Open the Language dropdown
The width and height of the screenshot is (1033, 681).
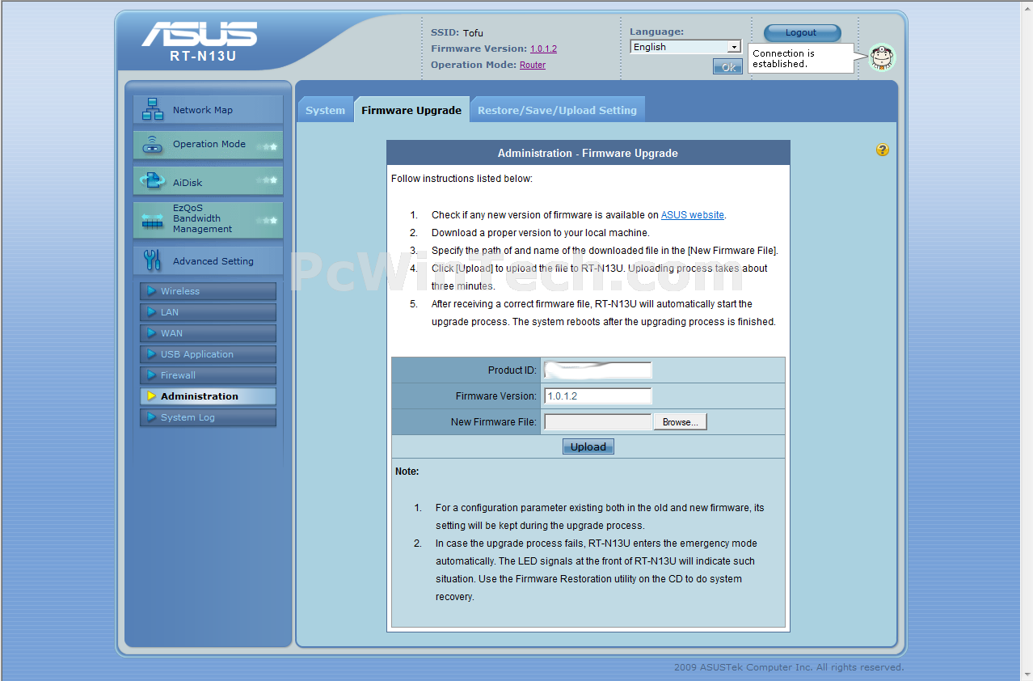685,47
